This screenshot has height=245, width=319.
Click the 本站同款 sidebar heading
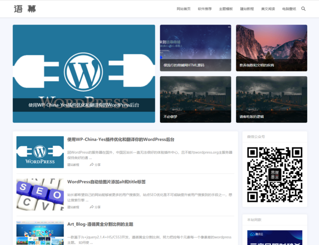tap(254, 220)
